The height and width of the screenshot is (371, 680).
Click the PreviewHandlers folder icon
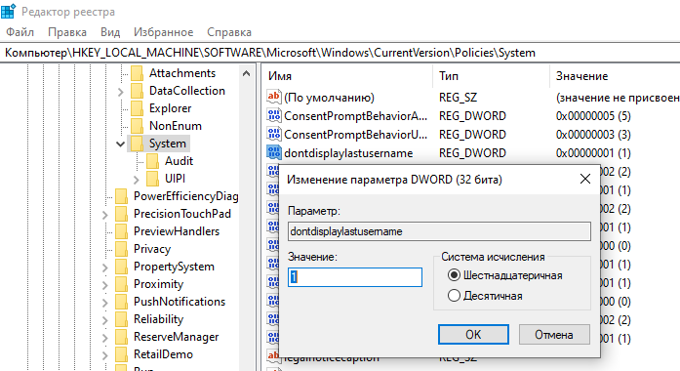121,231
